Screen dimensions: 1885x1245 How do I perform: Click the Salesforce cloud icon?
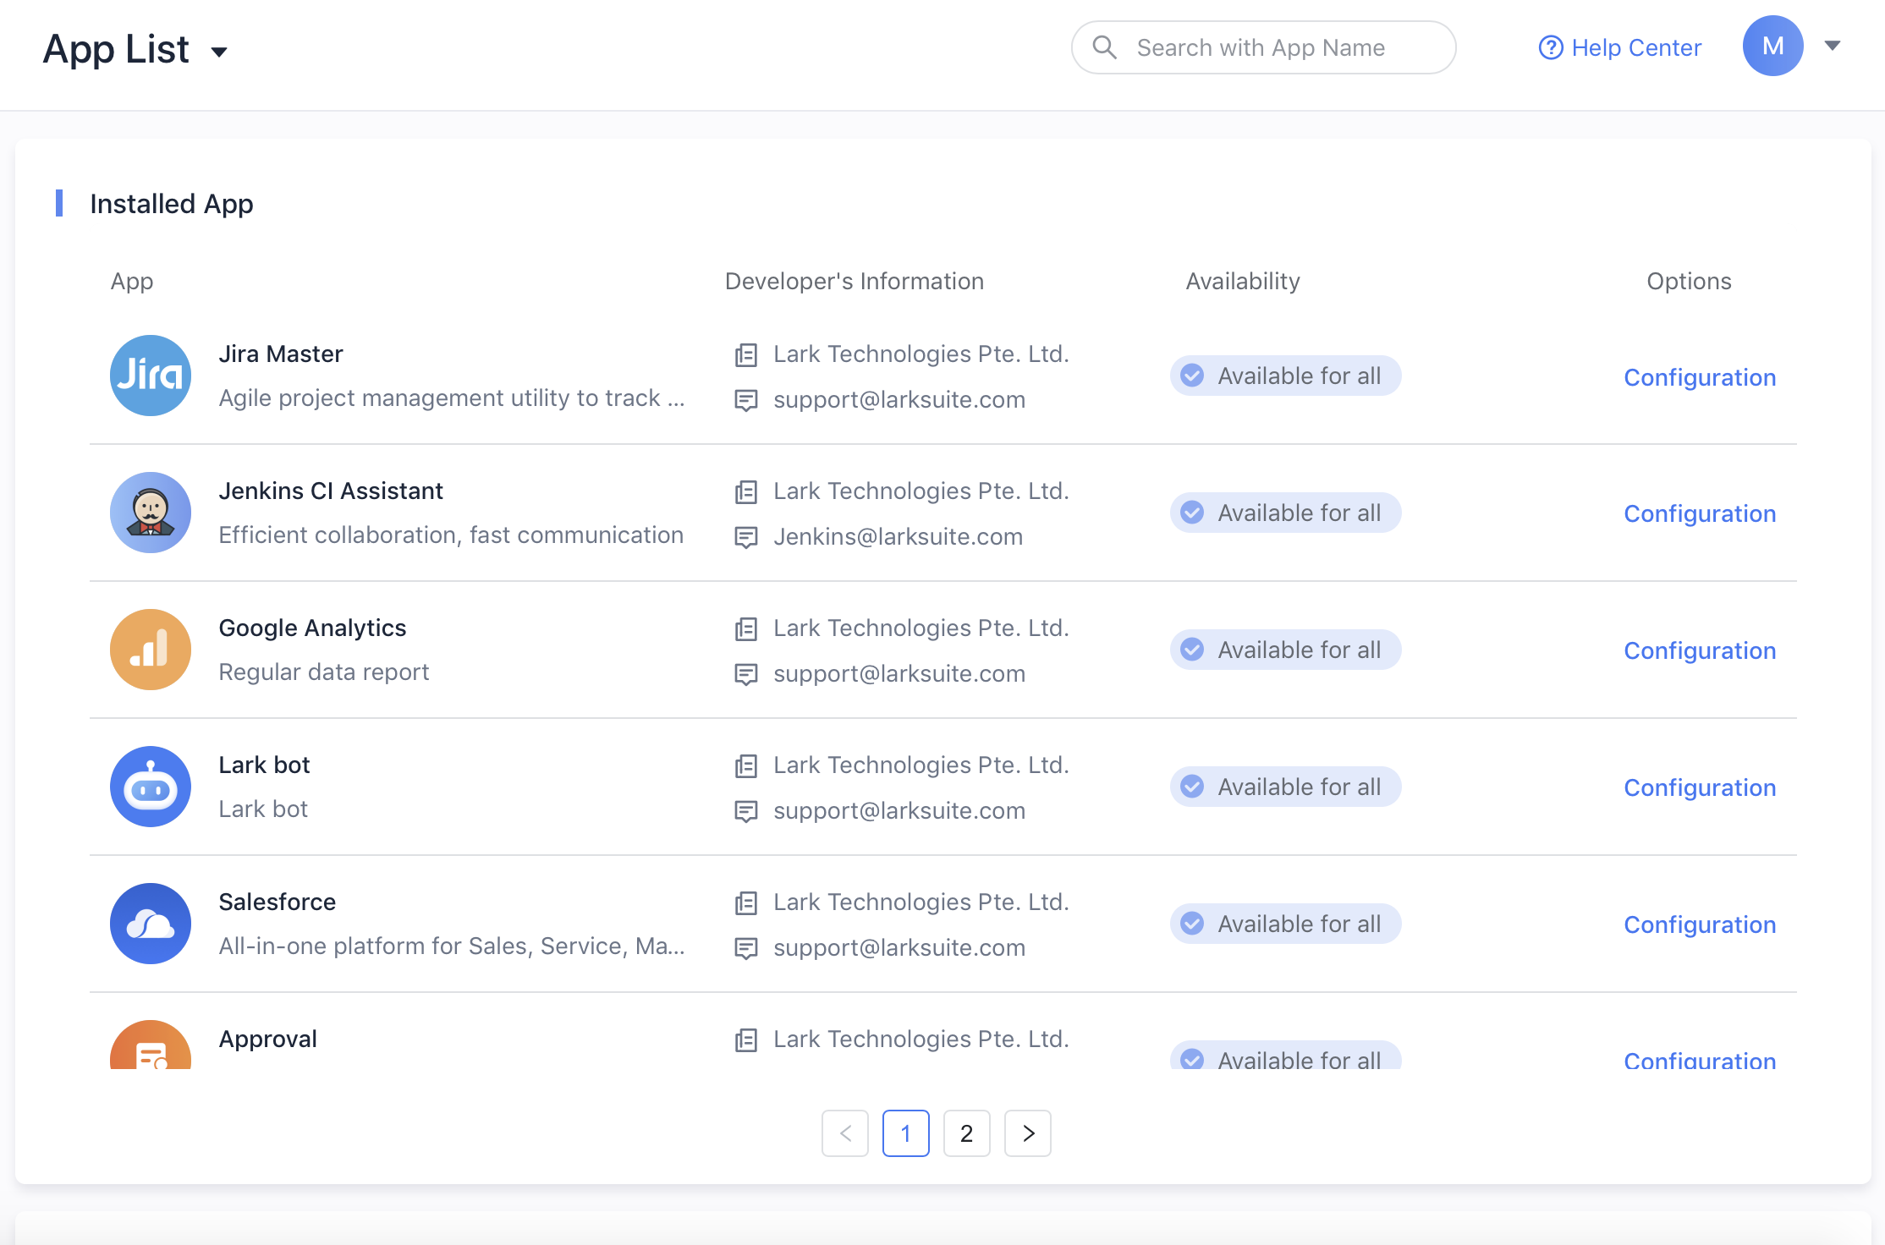tap(151, 924)
